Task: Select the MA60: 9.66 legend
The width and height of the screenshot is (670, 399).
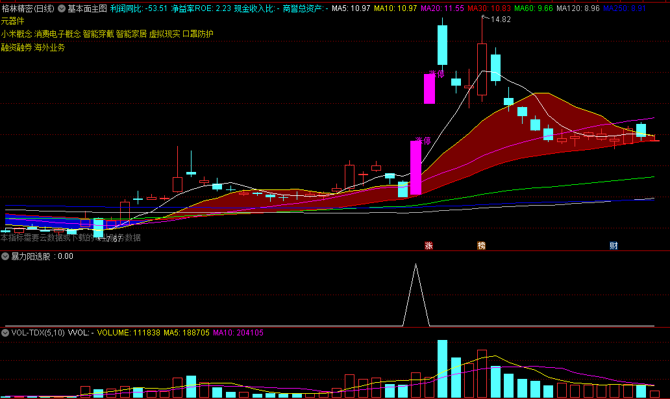Action: pyautogui.click(x=533, y=8)
